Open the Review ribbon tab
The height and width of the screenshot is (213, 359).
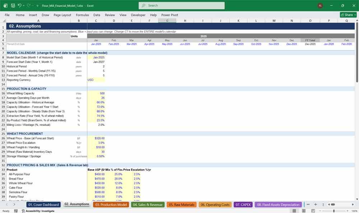click(x=110, y=15)
